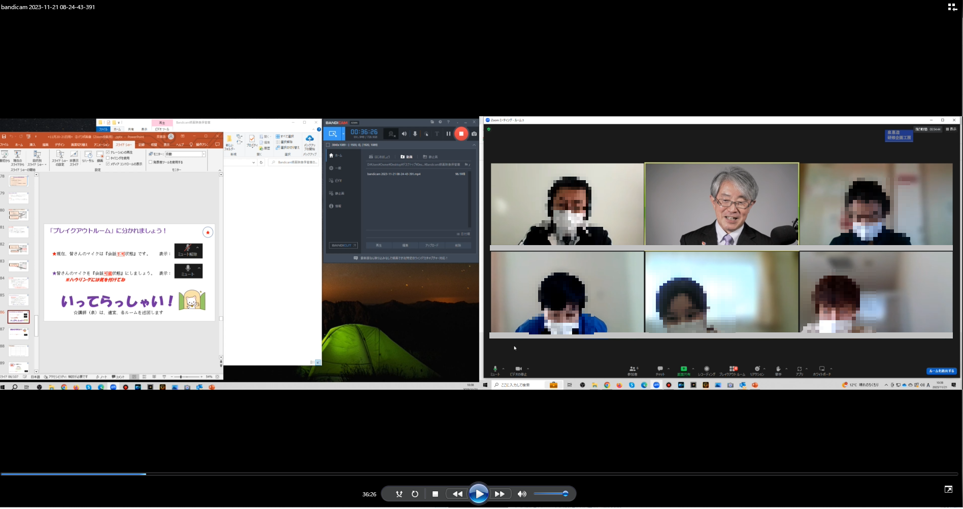Click the BANDICUT link button
The height and width of the screenshot is (509, 963).
pos(343,245)
